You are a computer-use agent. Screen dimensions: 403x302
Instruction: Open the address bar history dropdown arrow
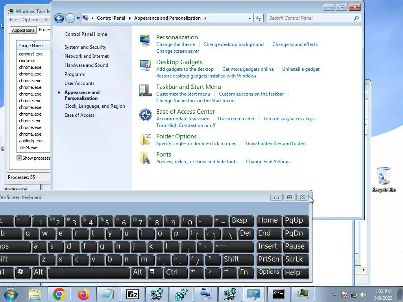point(250,18)
